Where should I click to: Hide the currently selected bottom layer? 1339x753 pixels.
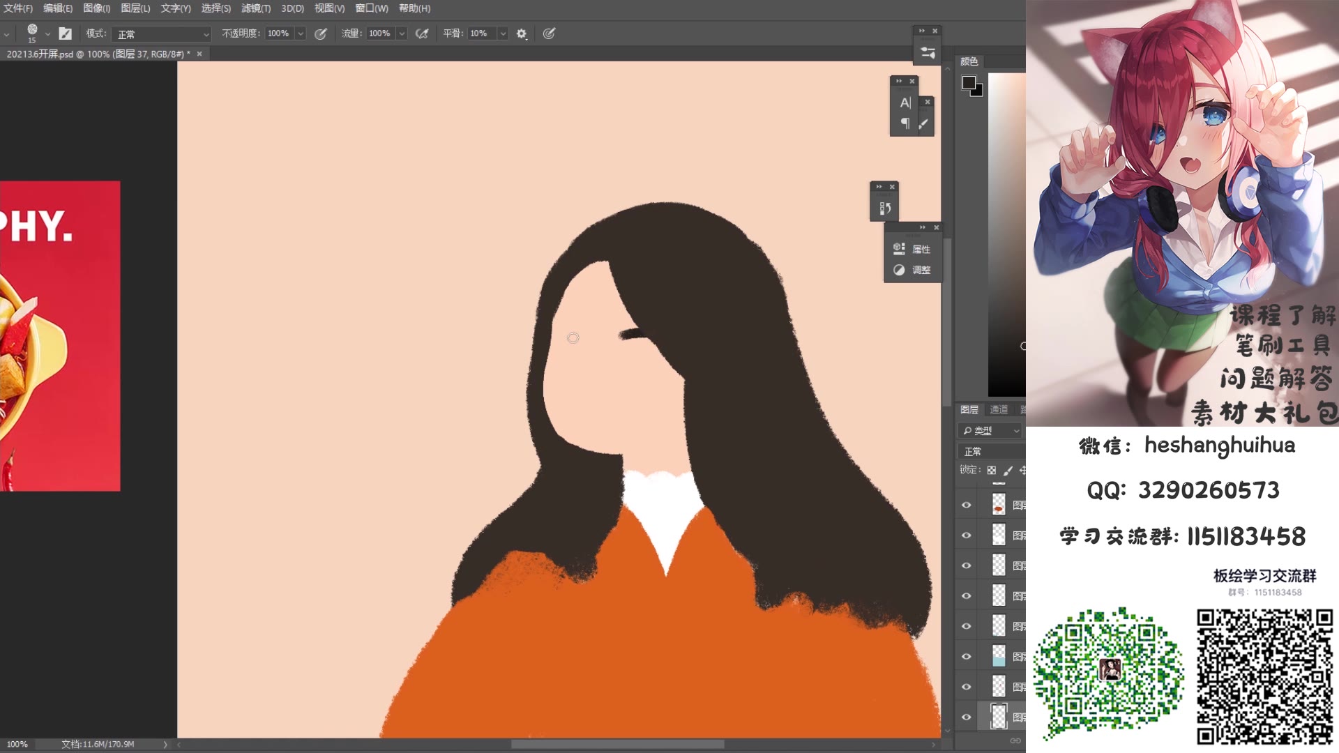(x=967, y=717)
